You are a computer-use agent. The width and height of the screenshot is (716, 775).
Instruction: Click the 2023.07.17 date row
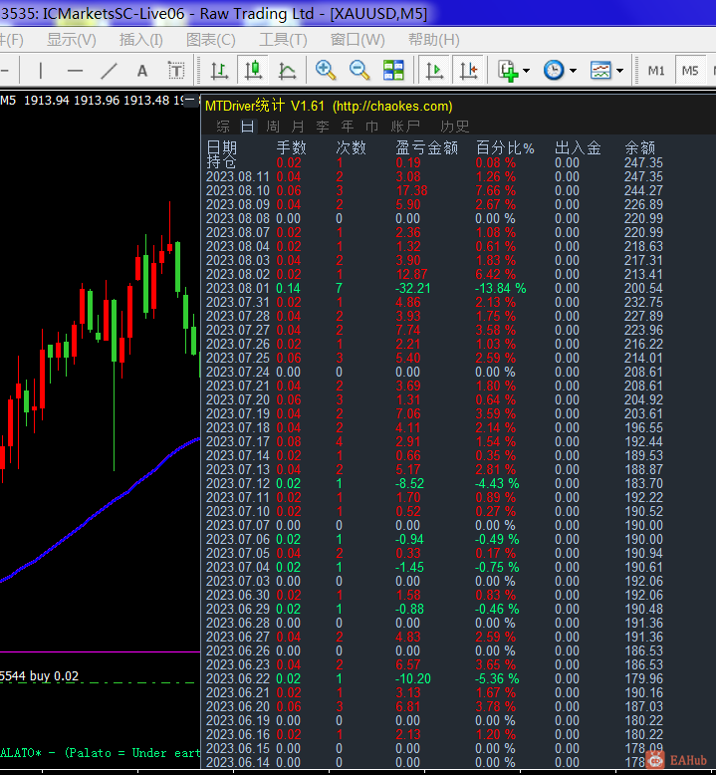(238, 442)
